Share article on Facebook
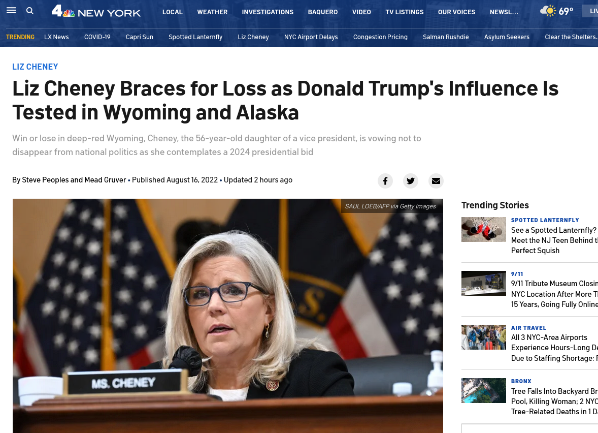The width and height of the screenshot is (598, 433). click(385, 180)
